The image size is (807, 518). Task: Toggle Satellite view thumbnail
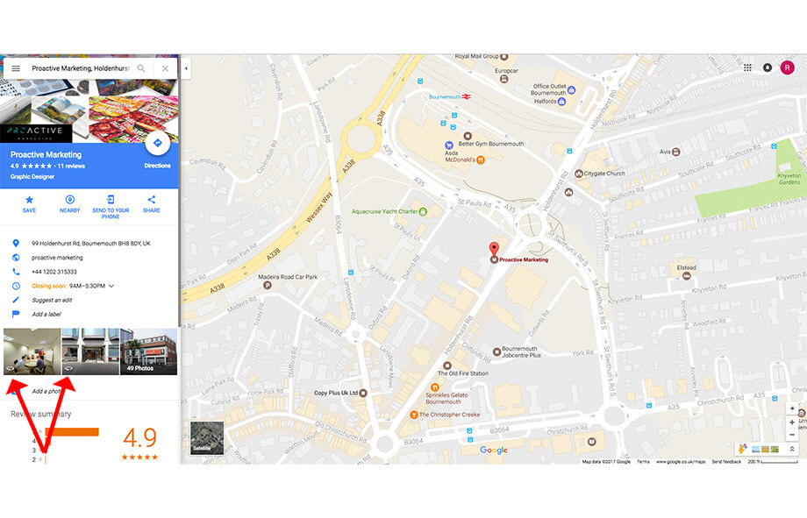[207, 437]
